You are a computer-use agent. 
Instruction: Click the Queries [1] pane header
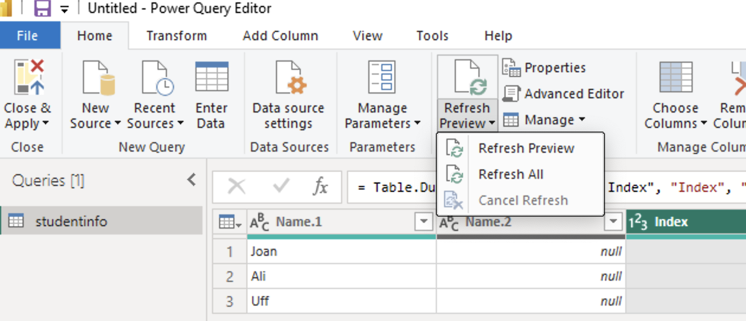click(48, 180)
